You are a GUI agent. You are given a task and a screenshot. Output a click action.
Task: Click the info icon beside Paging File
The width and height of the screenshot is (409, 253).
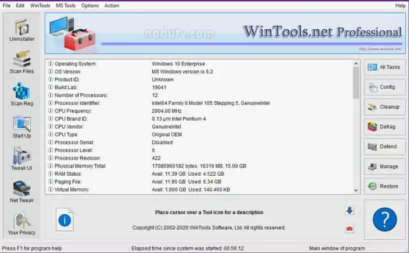pos(50,181)
